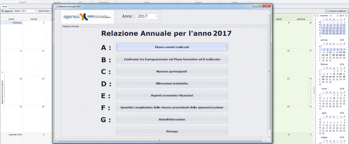349x144 pixels.
Task: Click the Relazione Annuale window title icon
Action: pos(56,6)
